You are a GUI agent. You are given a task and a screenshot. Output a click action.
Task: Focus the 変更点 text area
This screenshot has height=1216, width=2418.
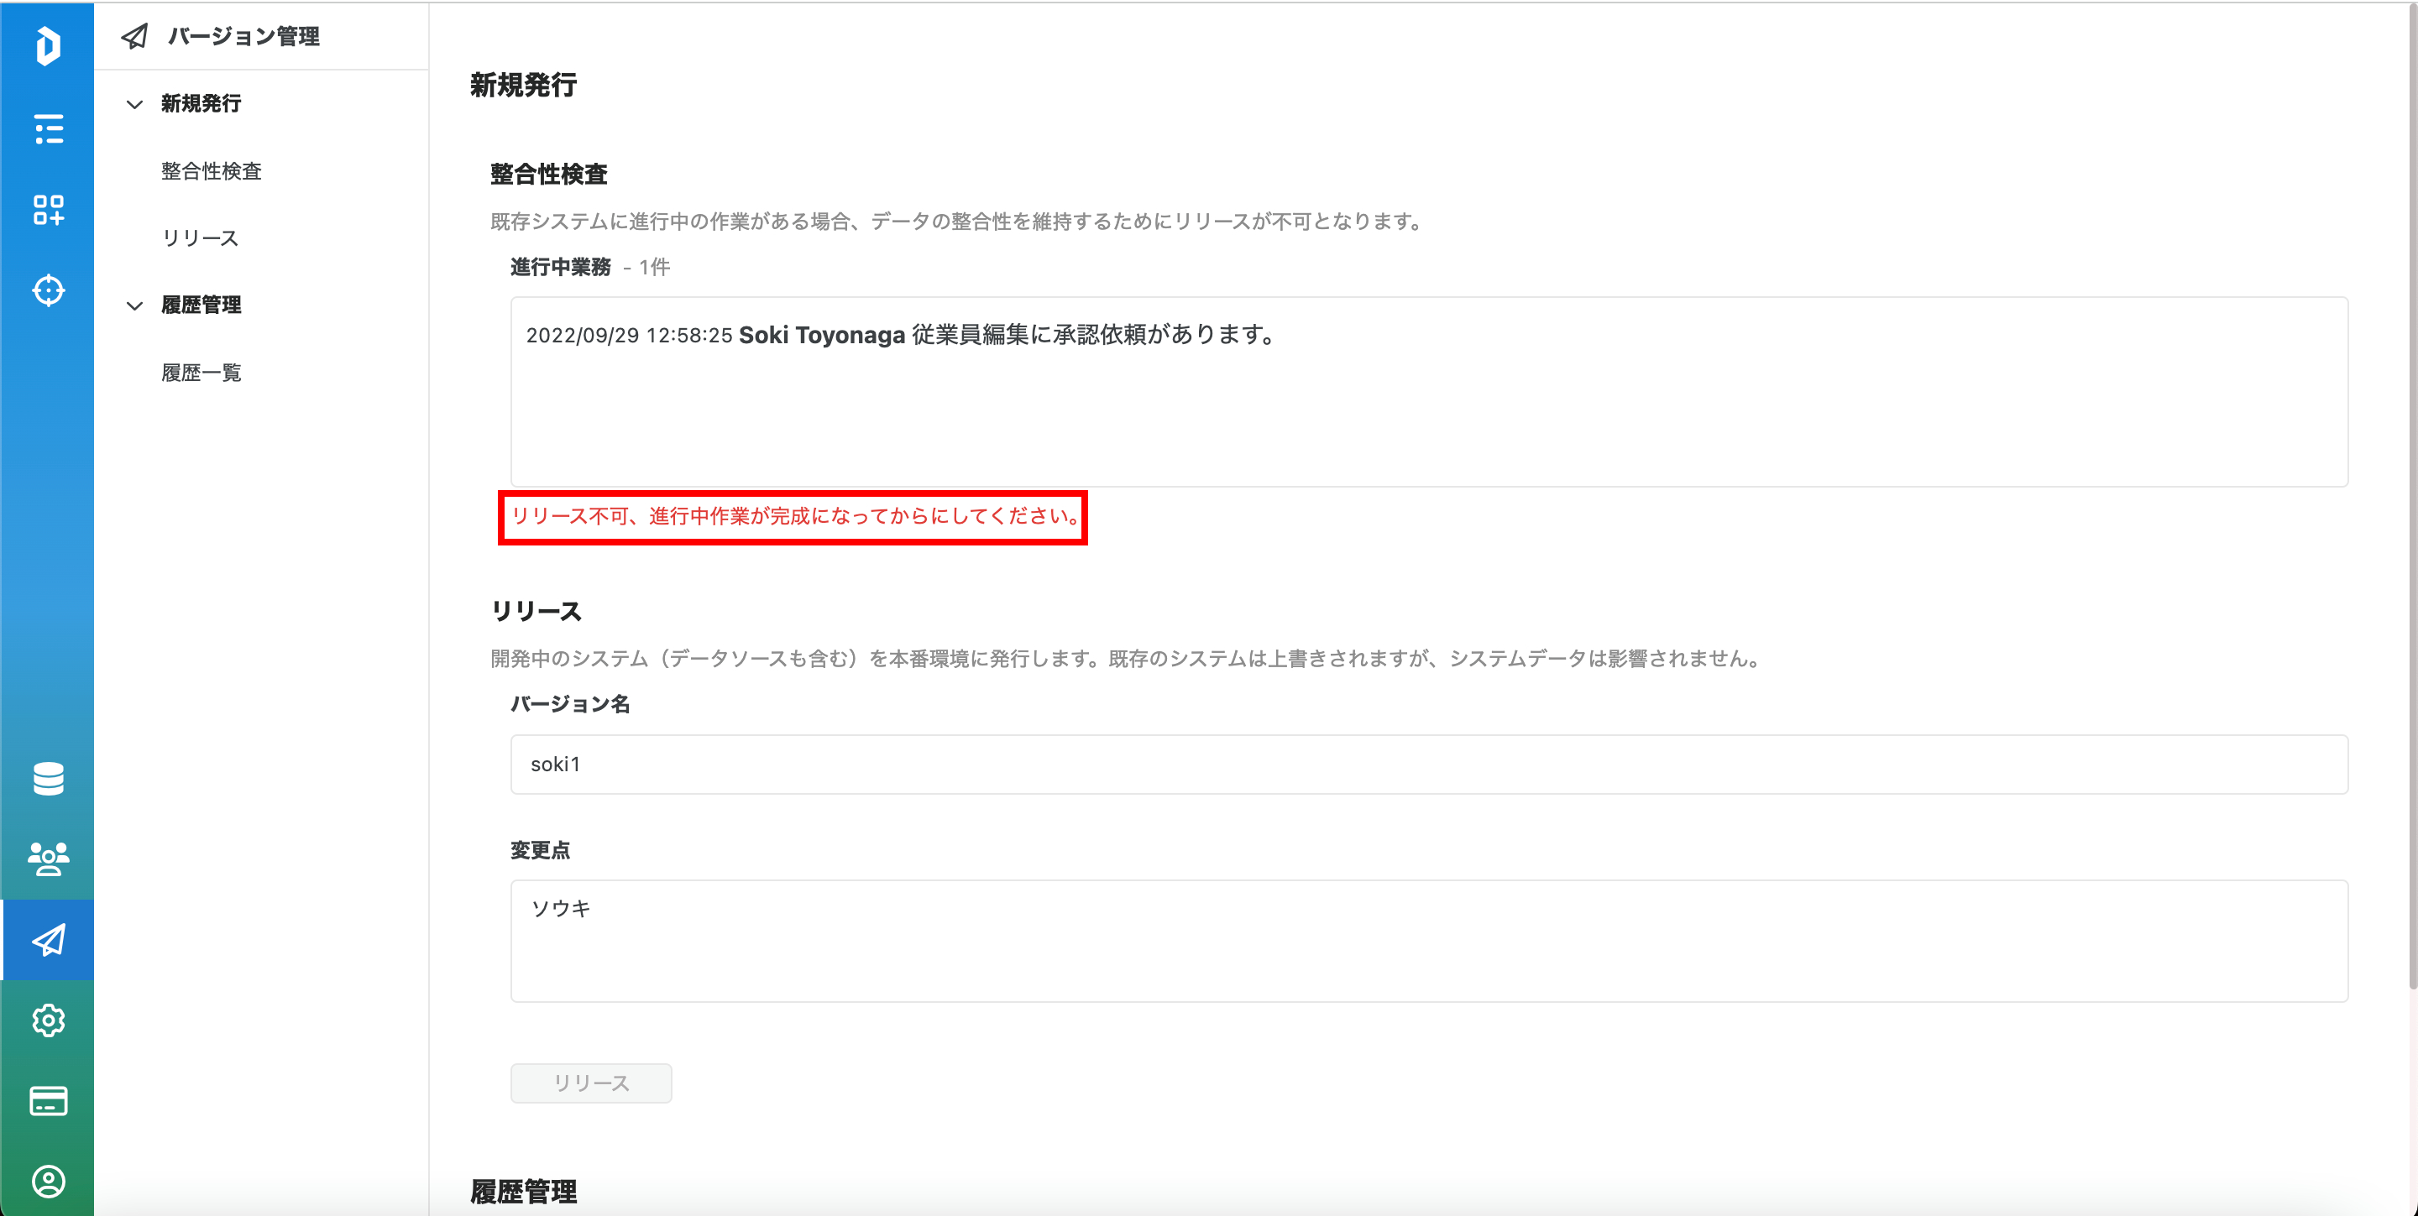click(1427, 940)
